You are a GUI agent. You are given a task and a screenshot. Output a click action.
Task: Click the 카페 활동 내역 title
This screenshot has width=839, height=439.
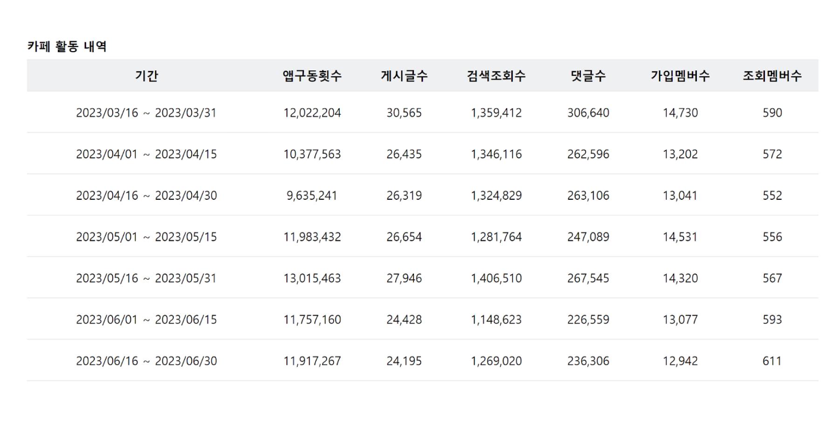click(x=67, y=47)
